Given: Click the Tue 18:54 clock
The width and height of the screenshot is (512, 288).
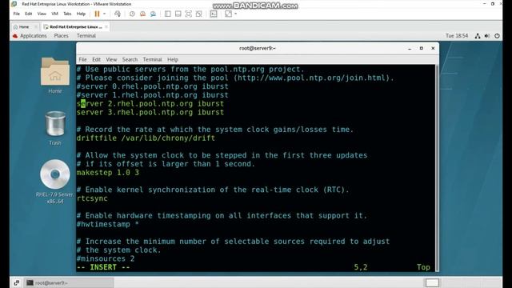Looking at the screenshot, I should [x=457, y=35].
